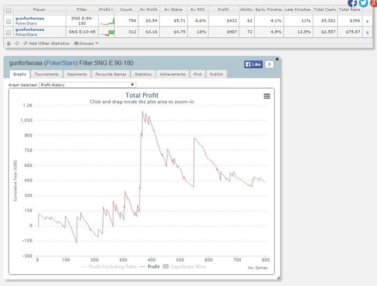The width and height of the screenshot is (377, 286).
Task: Share via the Facebook icon
Action: click(352, 3)
